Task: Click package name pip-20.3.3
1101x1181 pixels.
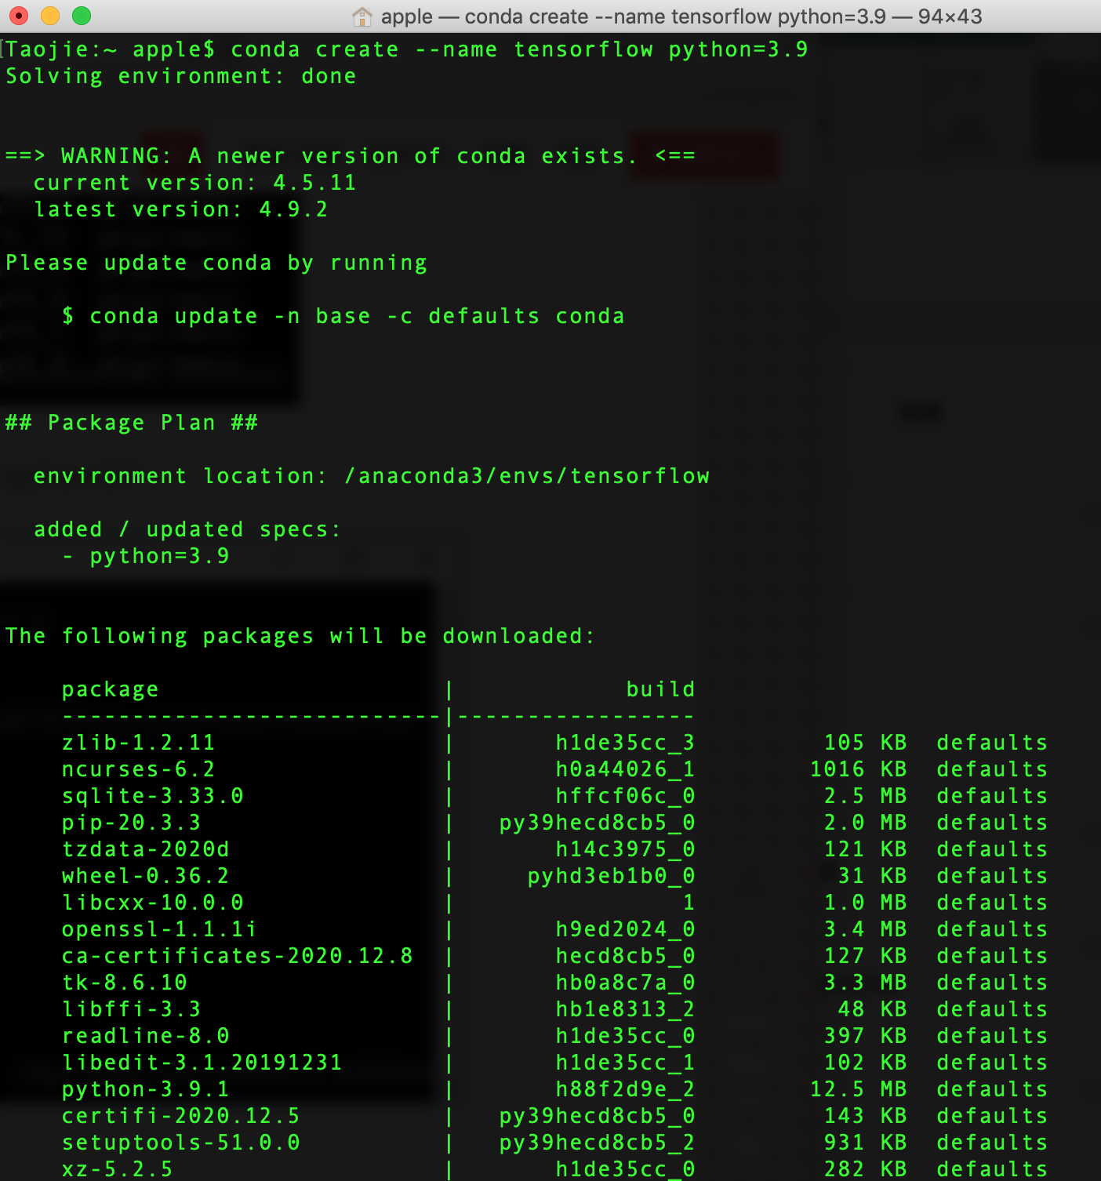Action: (x=132, y=823)
